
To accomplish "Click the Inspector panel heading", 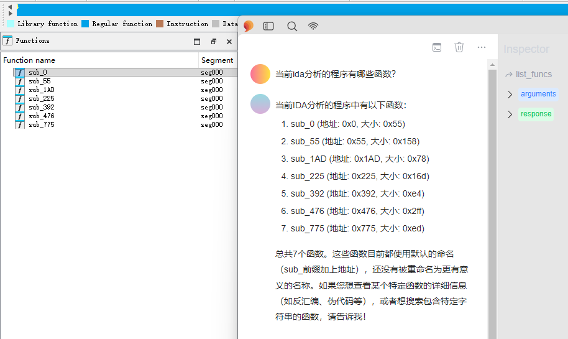I will click(x=526, y=49).
